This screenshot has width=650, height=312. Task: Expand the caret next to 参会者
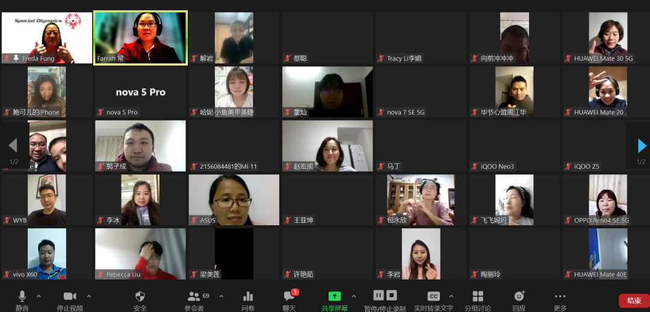(x=221, y=296)
